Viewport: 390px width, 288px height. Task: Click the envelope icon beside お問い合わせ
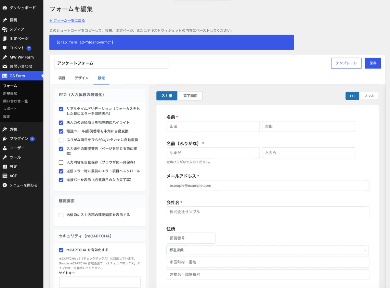[5, 66]
